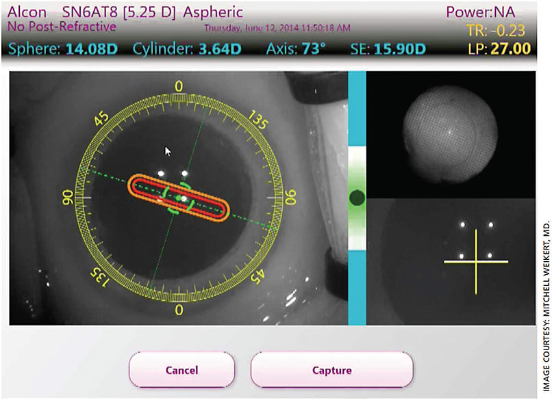Click the dark alignment indicator dot
Image resolution: width=552 pixels, height=400 pixels.
coord(356,196)
